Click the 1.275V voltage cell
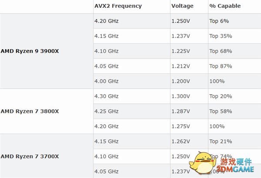 pyautogui.click(x=181, y=126)
